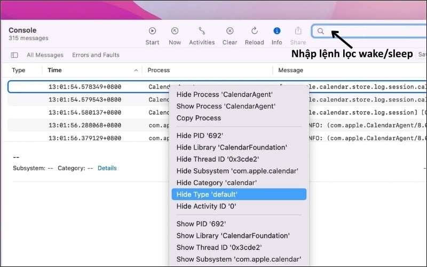427x267 pixels.
Task: Clear the console messages
Action: (230, 31)
